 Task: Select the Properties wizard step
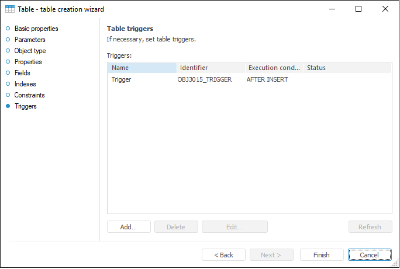pos(28,62)
